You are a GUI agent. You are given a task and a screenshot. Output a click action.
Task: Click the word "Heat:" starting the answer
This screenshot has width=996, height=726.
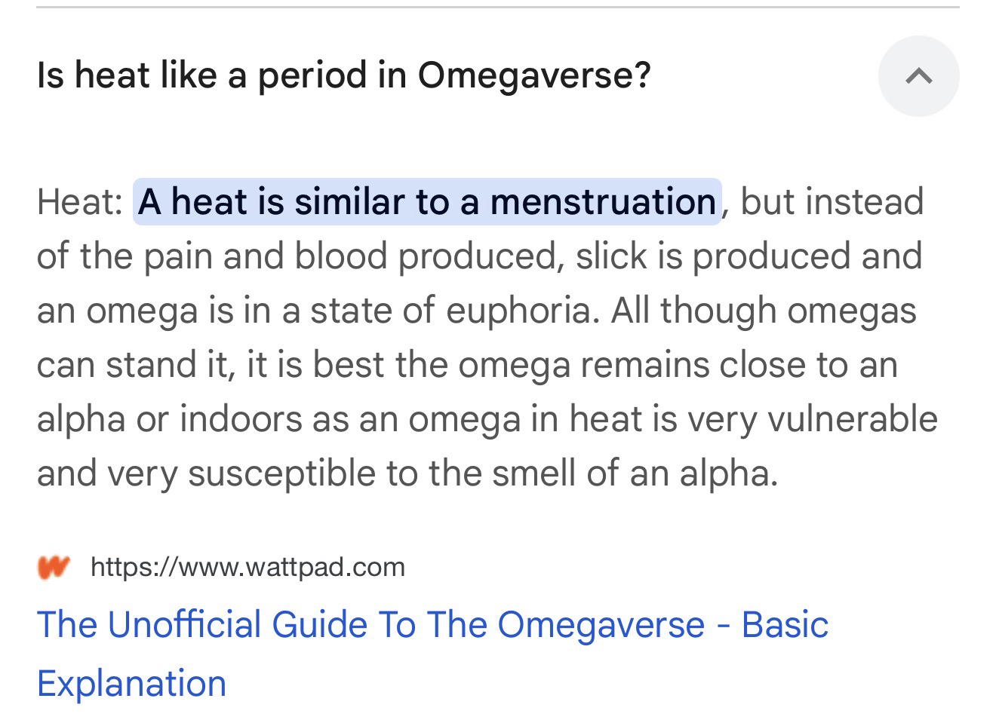(x=80, y=202)
